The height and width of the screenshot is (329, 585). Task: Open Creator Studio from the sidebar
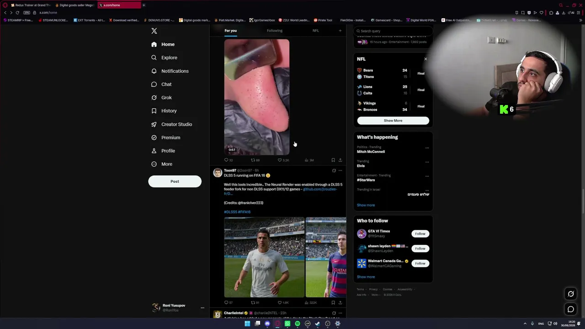(171, 124)
